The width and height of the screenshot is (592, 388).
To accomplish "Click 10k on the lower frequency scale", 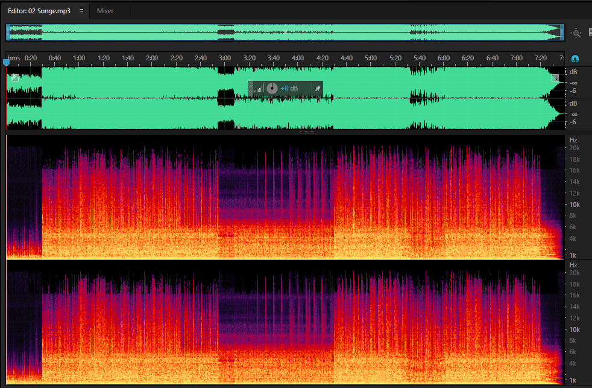I will pos(575,329).
